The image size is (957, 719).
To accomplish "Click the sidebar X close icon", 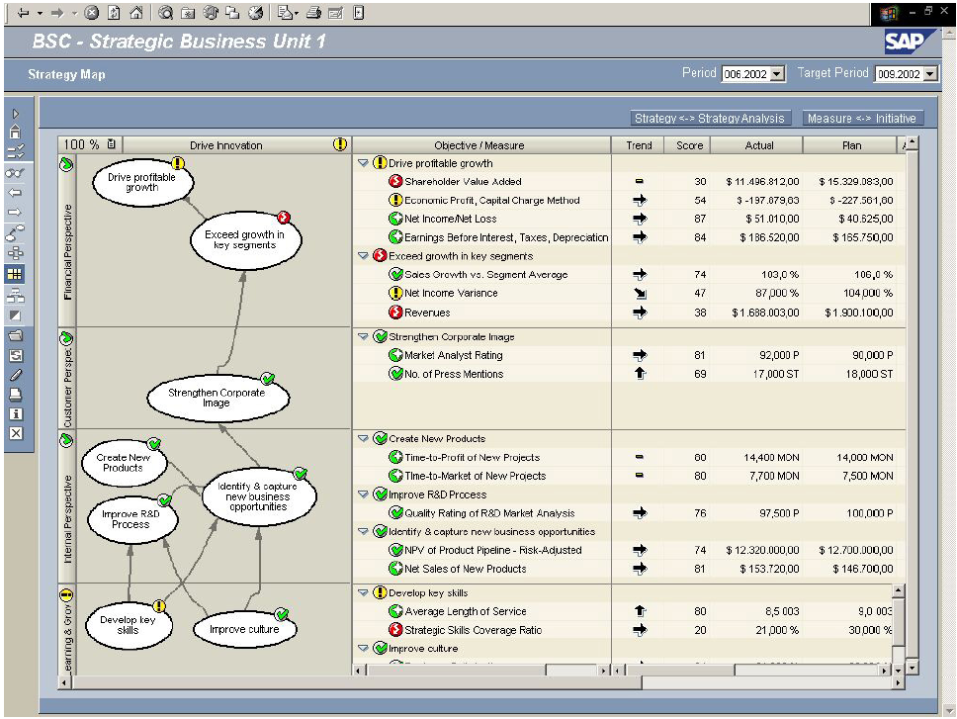I will point(16,433).
